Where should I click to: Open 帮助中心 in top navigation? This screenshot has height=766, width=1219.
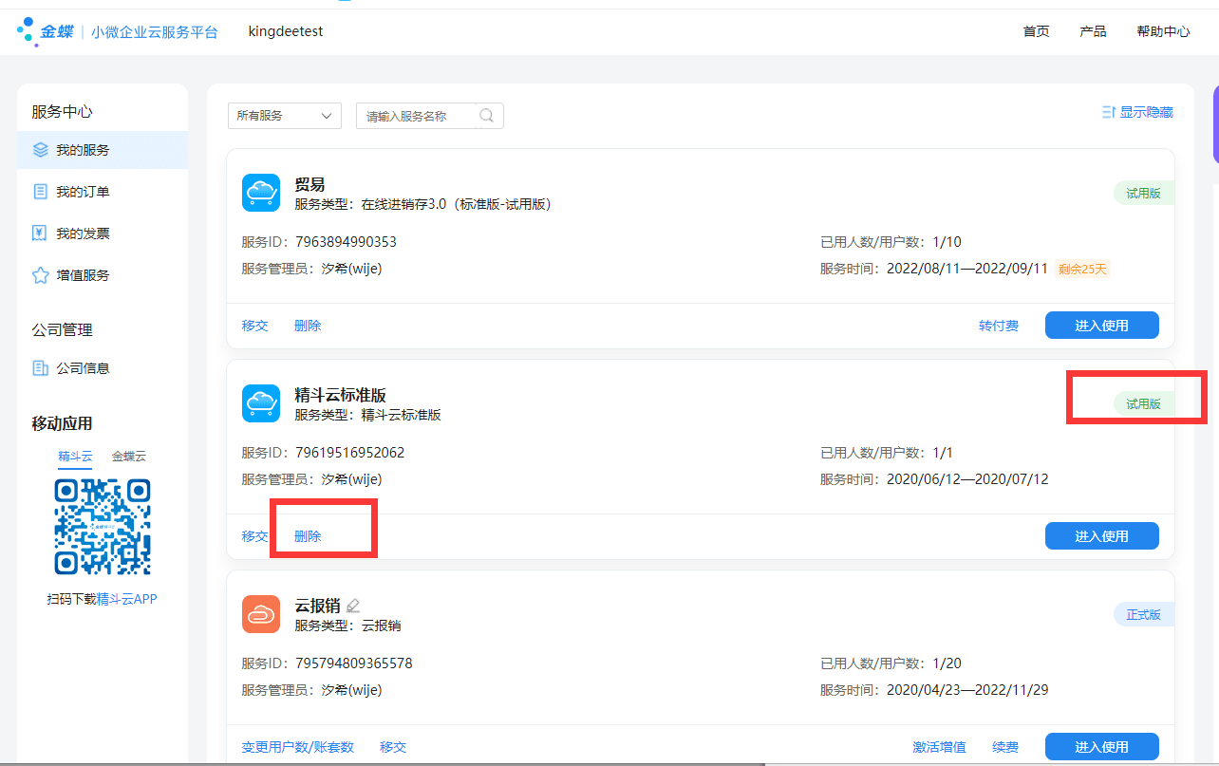pos(1163,31)
